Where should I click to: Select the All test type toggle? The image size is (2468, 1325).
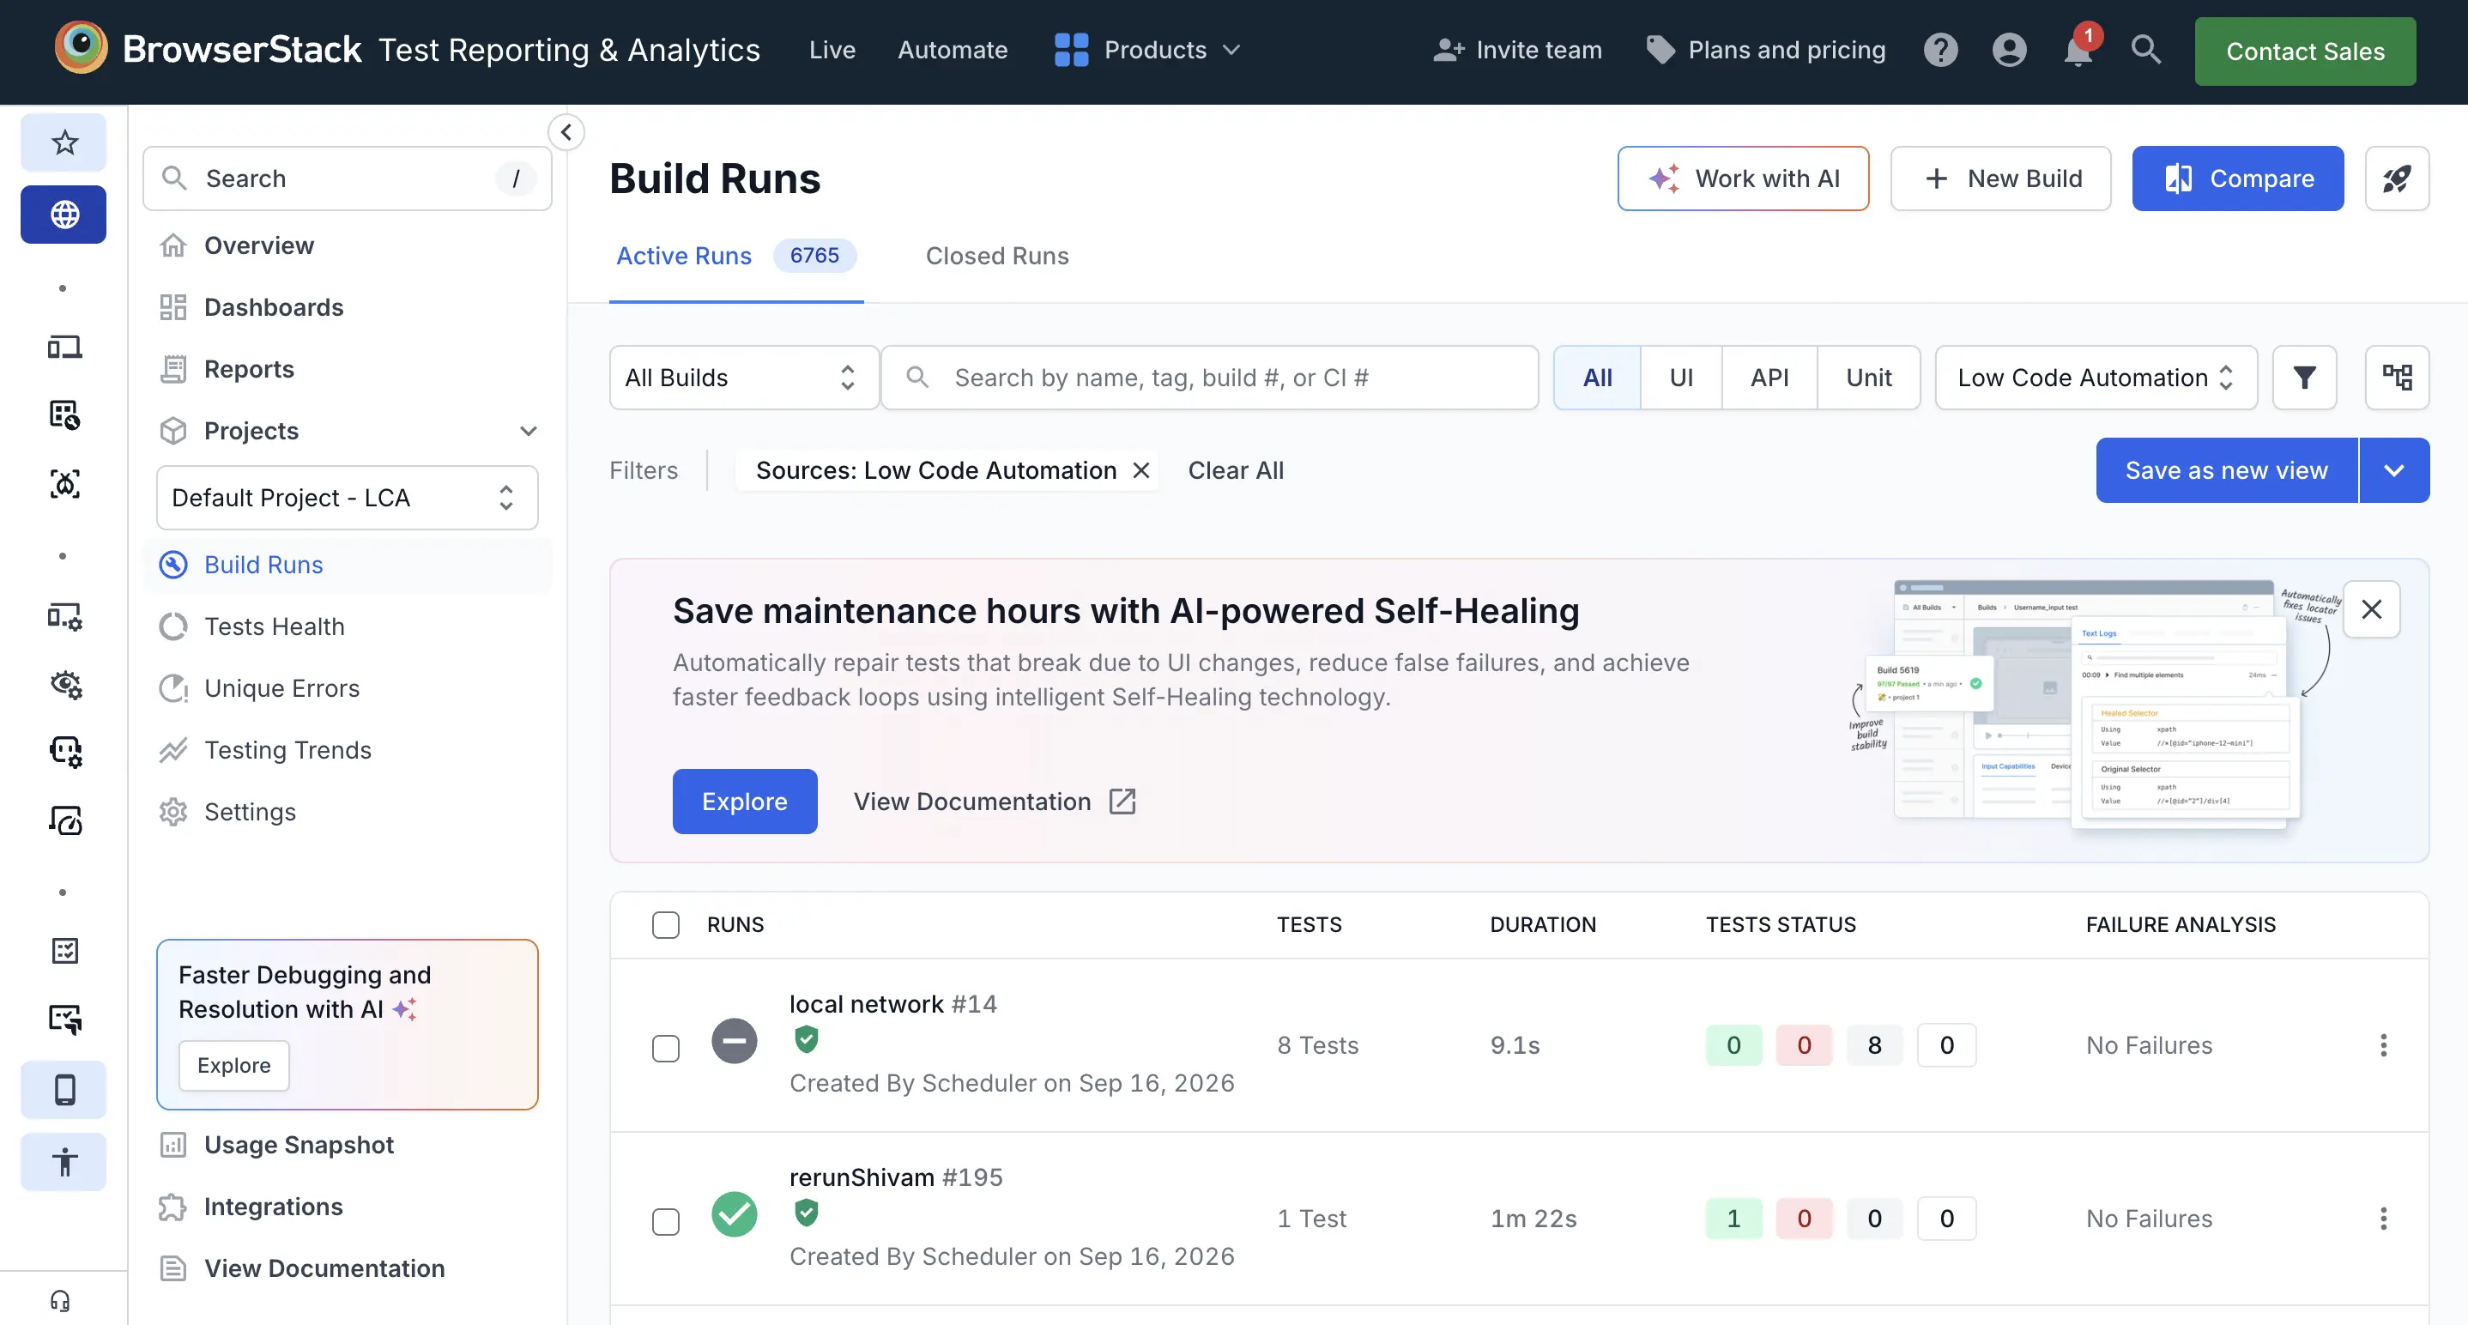pyautogui.click(x=1597, y=378)
